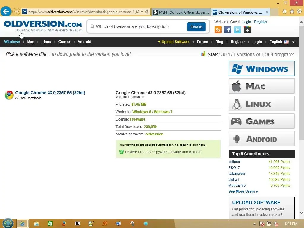Image resolution: width=304 pixels, height=228 pixels.
Task: Open Google Chrome 43.0.2357.65 (32bit) link
Action: point(50,93)
